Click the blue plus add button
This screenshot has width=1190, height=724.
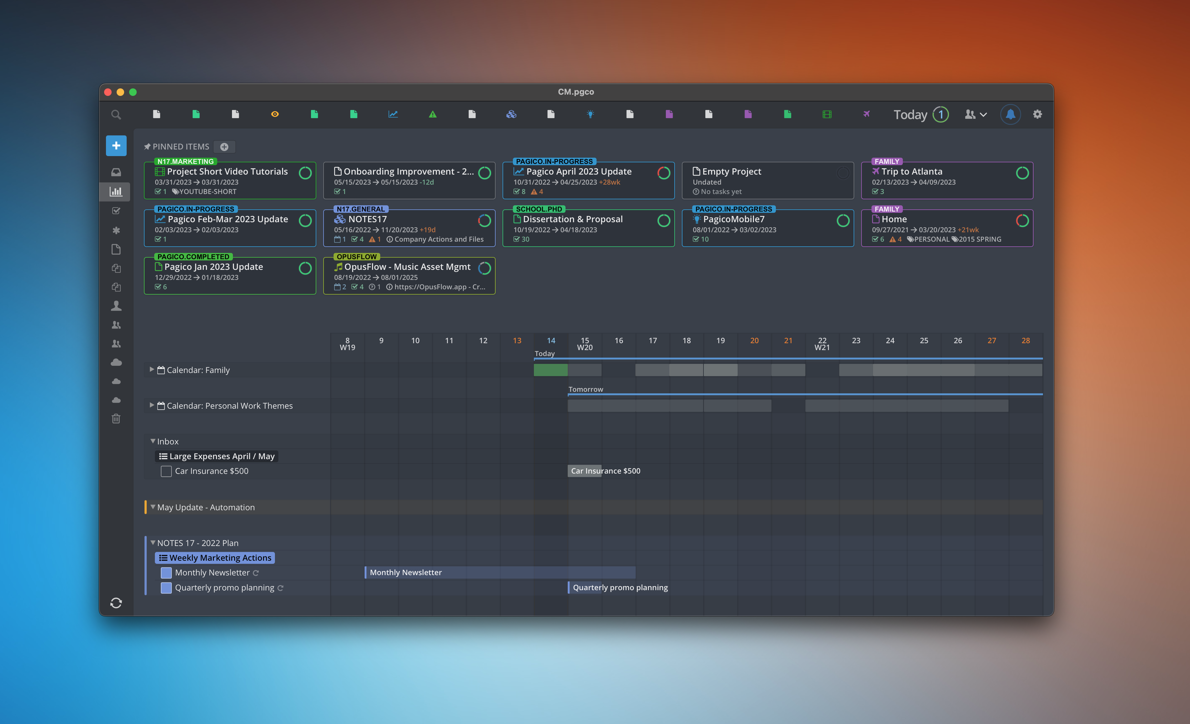[116, 145]
